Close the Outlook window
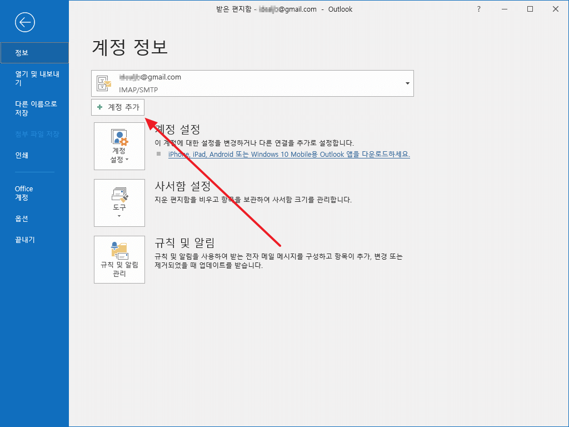 (x=556, y=9)
